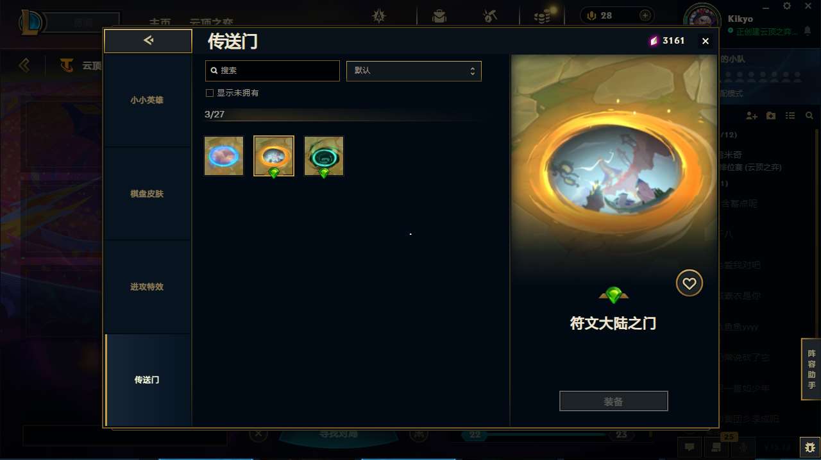821x460 pixels.
Task: Open the settings gear icon top right
Action: pyautogui.click(x=787, y=6)
